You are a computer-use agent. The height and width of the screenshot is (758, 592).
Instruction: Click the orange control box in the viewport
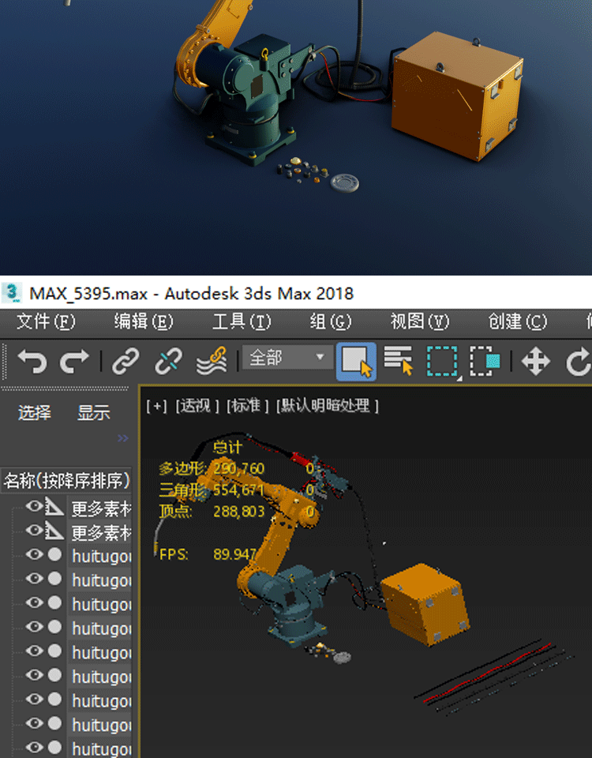pyautogui.click(x=425, y=604)
